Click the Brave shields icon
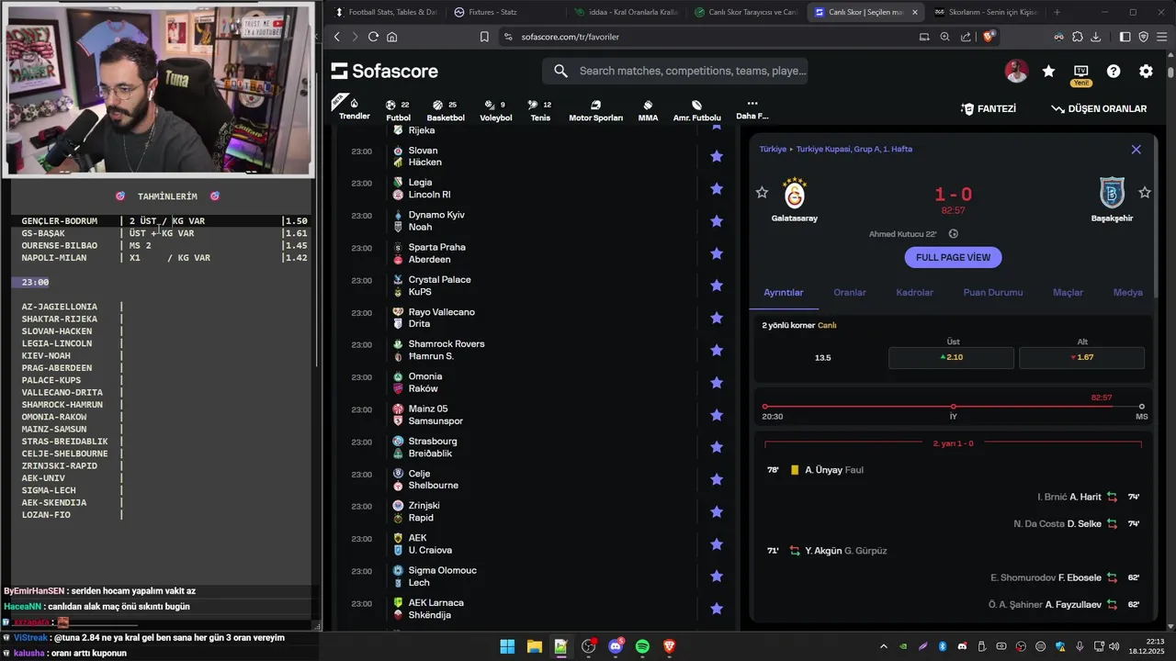Screen dimensions: 1176x661 coord(989,37)
